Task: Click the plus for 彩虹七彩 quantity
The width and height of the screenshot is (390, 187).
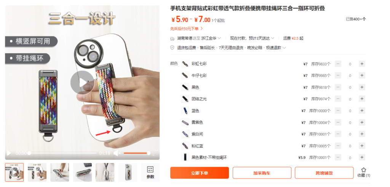Action: pyautogui.click(x=362, y=64)
